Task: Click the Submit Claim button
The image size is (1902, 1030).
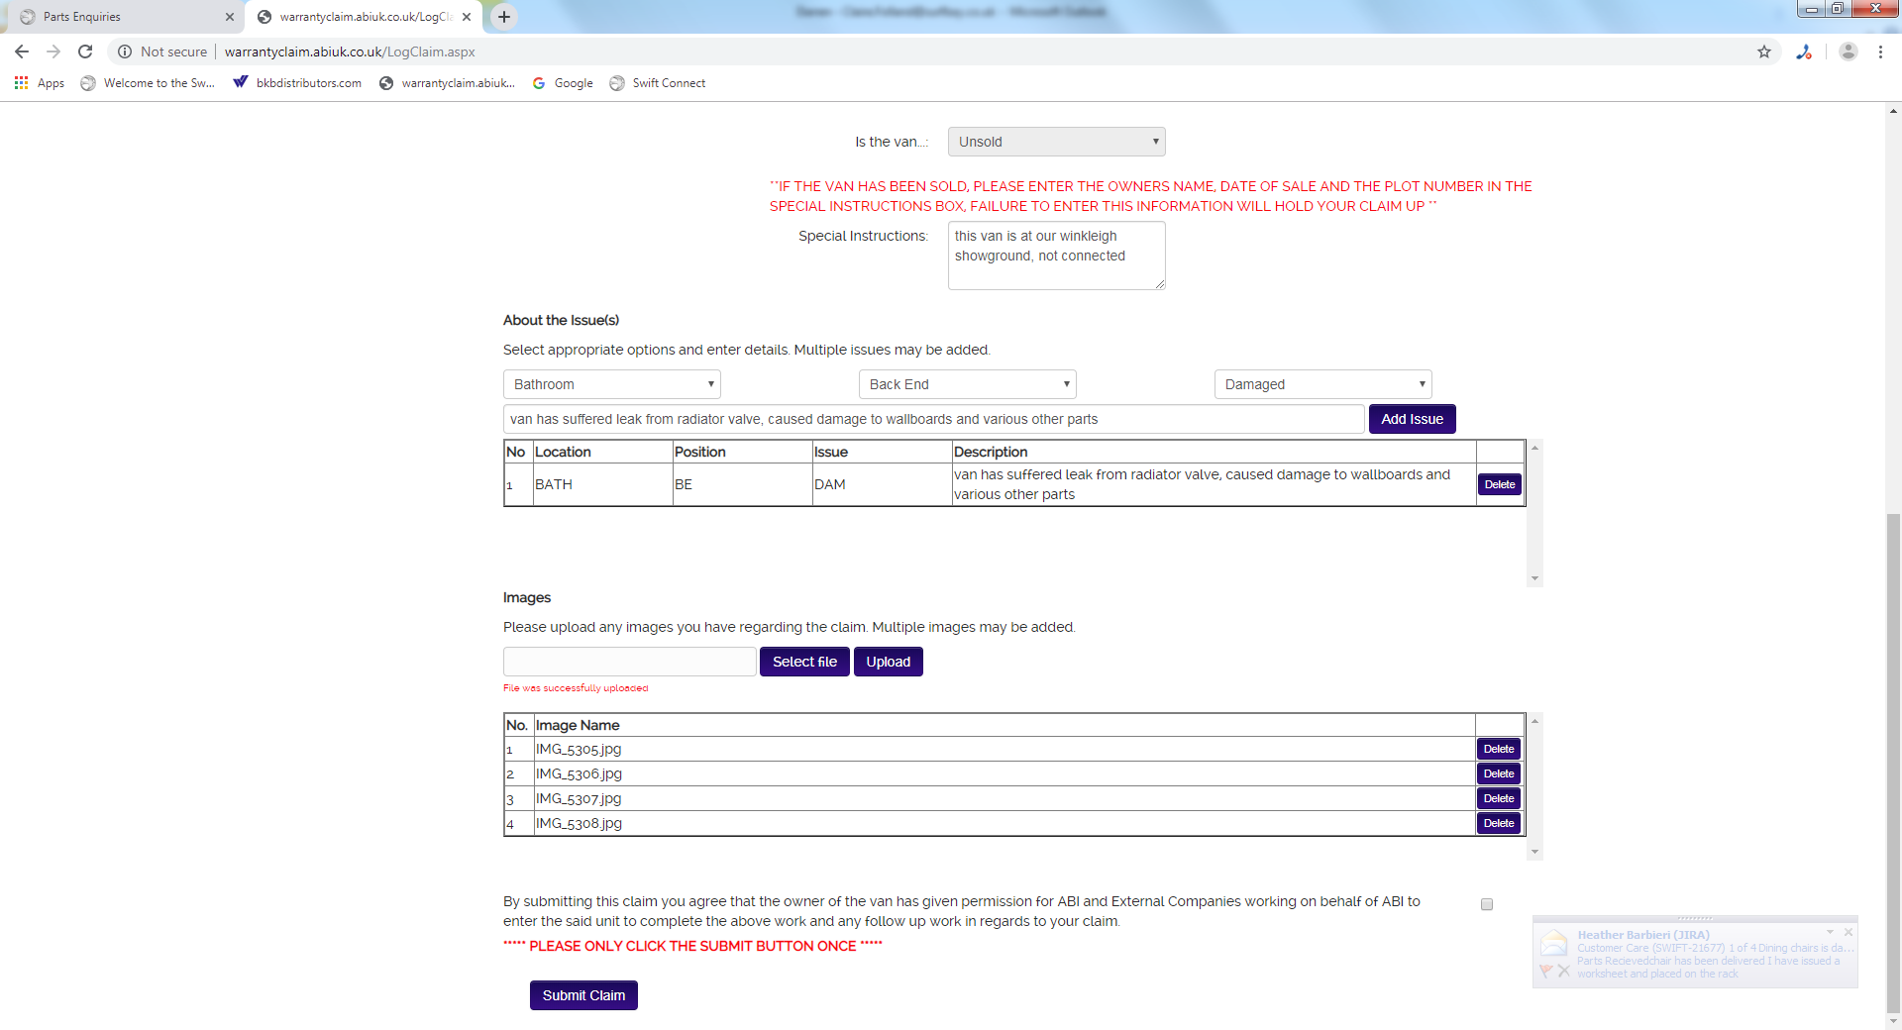Action: click(x=583, y=995)
